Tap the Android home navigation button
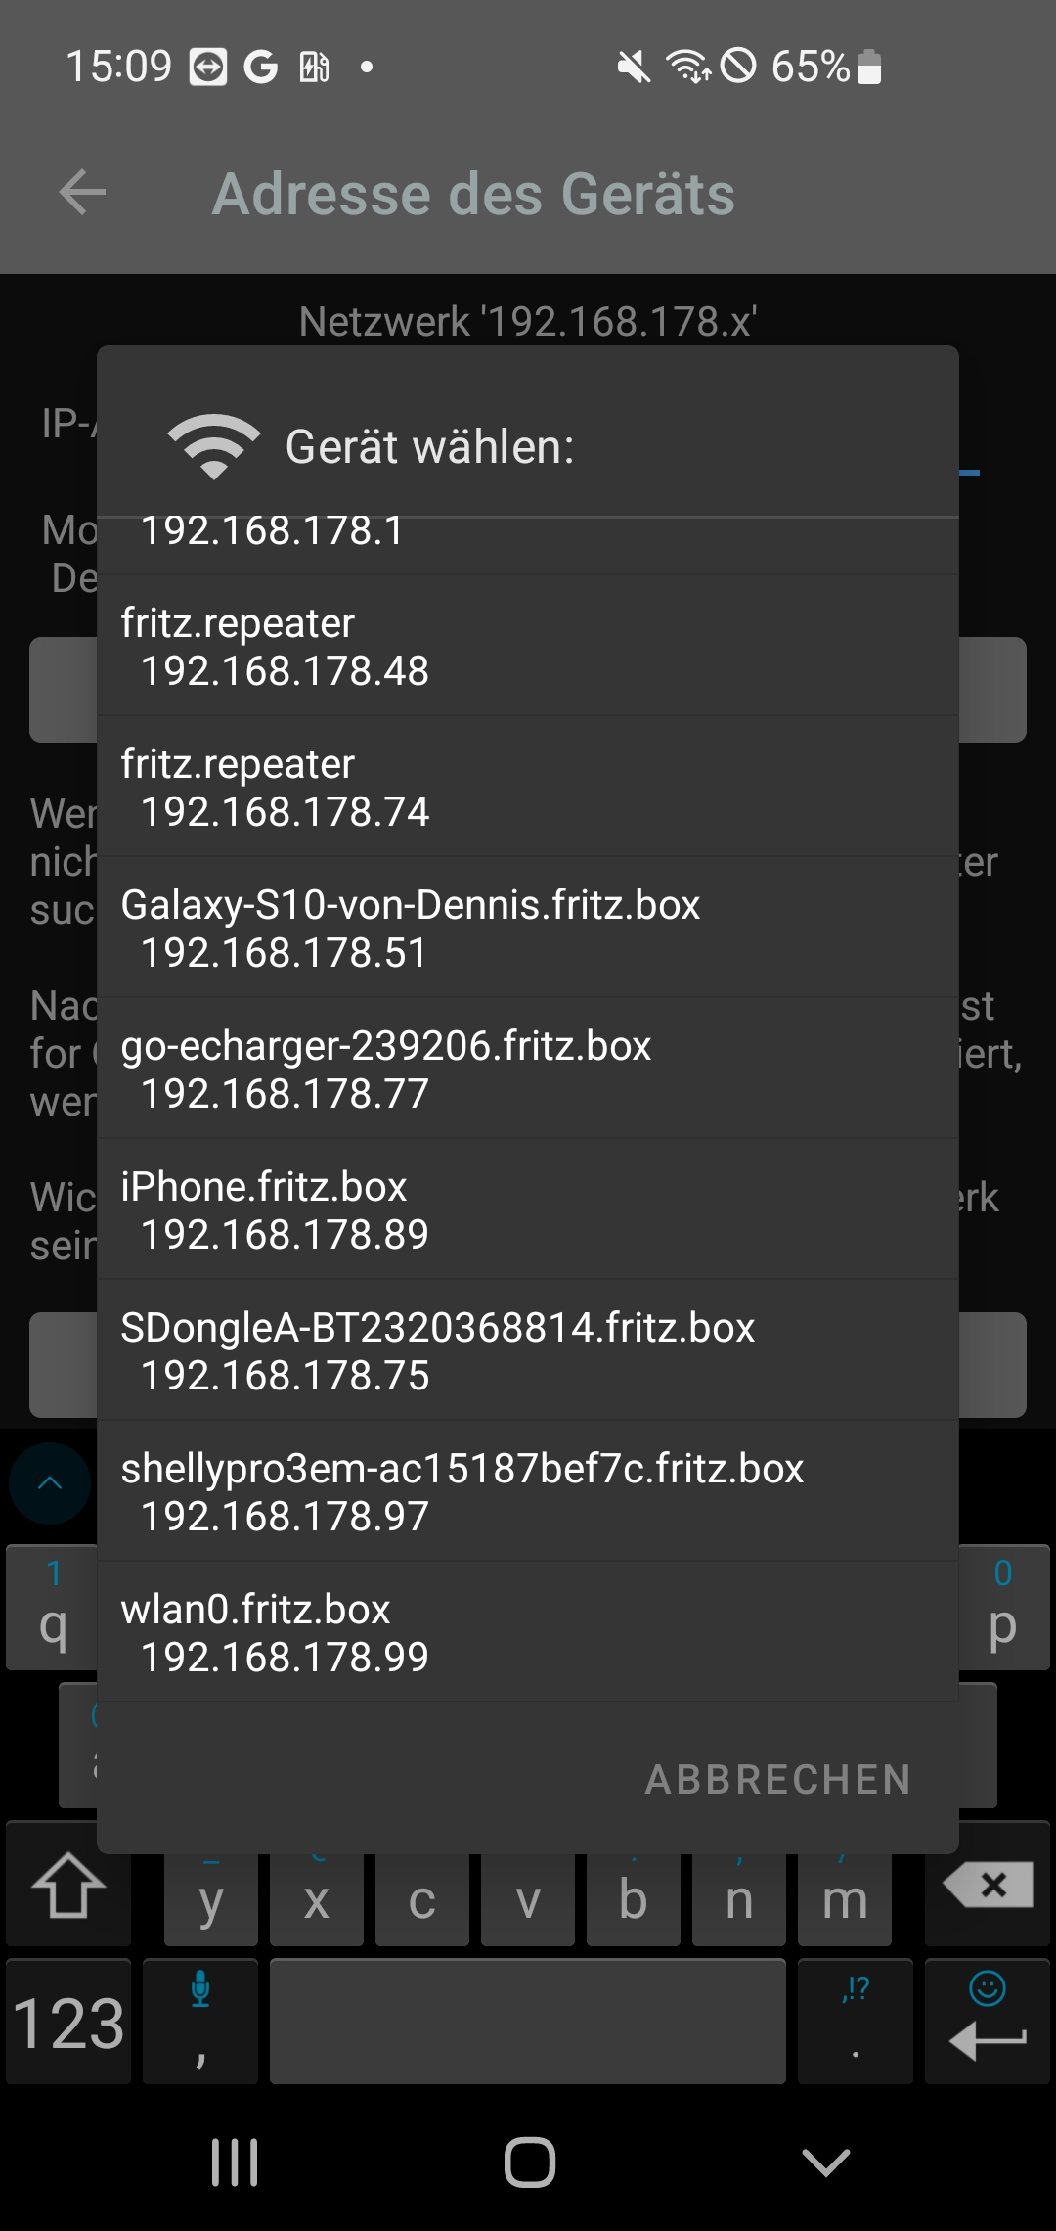The height and width of the screenshot is (2231, 1056). click(x=529, y=2162)
